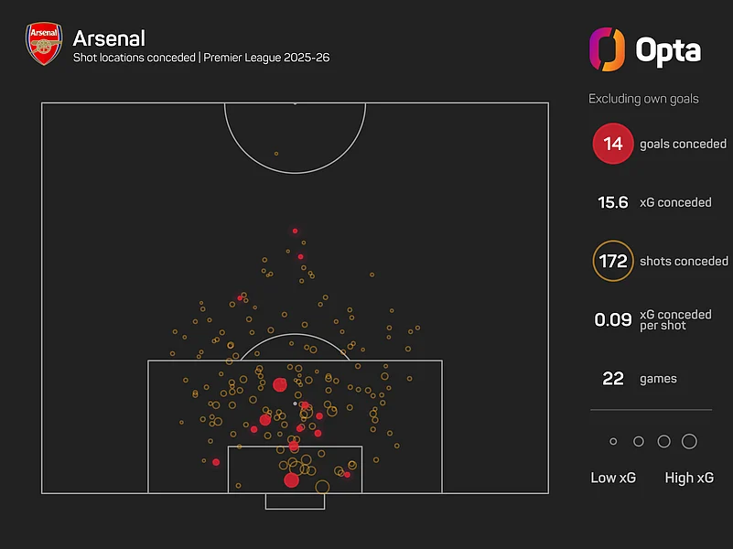Click the 15.6 xG conceded value
Screen dimensions: 733x549
(x=611, y=202)
